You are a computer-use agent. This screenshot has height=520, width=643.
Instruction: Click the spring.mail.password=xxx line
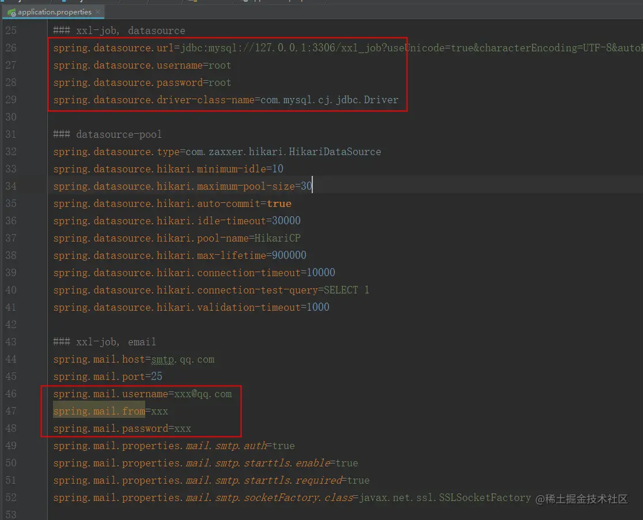coord(122,428)
